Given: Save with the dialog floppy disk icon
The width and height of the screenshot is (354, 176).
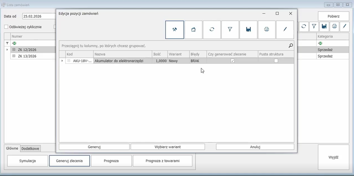Looking at the screenshot, I should click(x=248, y=30).
